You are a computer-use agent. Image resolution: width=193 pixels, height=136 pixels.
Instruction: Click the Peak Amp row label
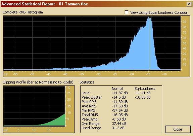[90, 119]
